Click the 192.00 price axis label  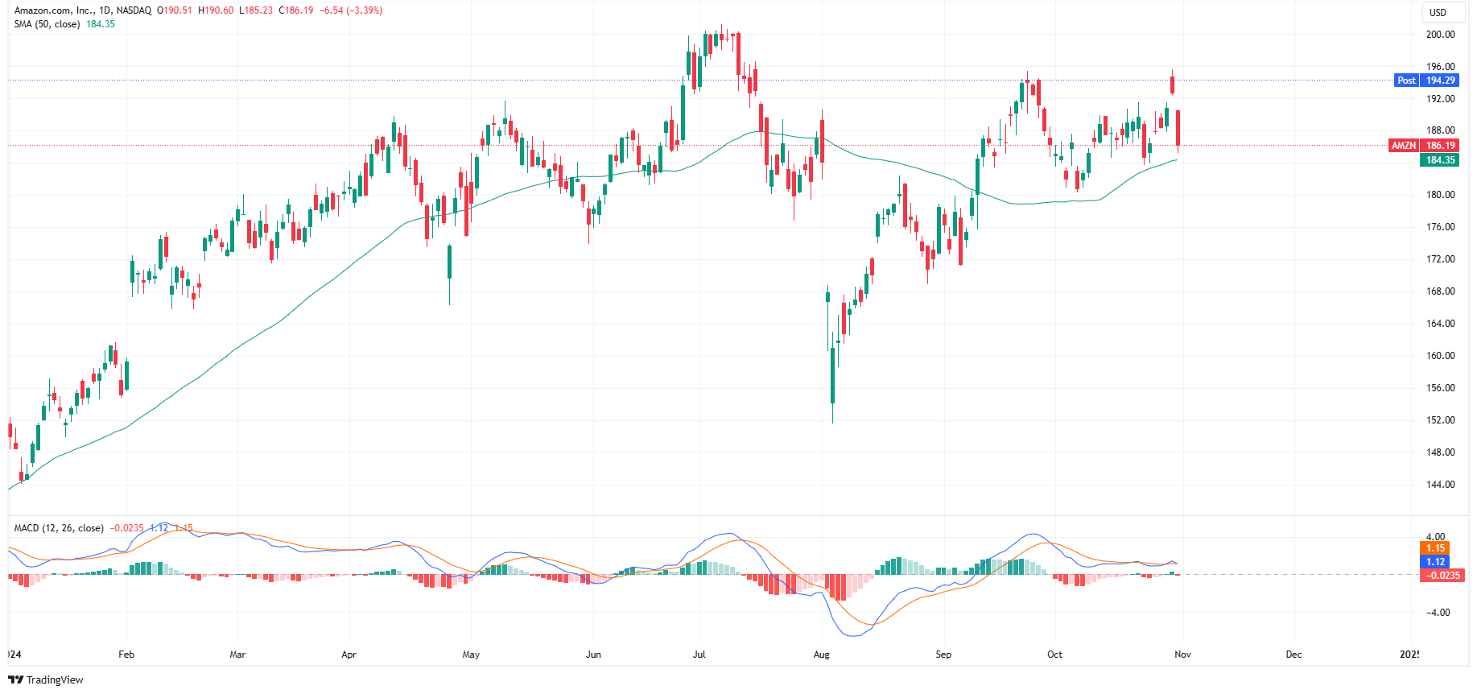click(1440, 99)
